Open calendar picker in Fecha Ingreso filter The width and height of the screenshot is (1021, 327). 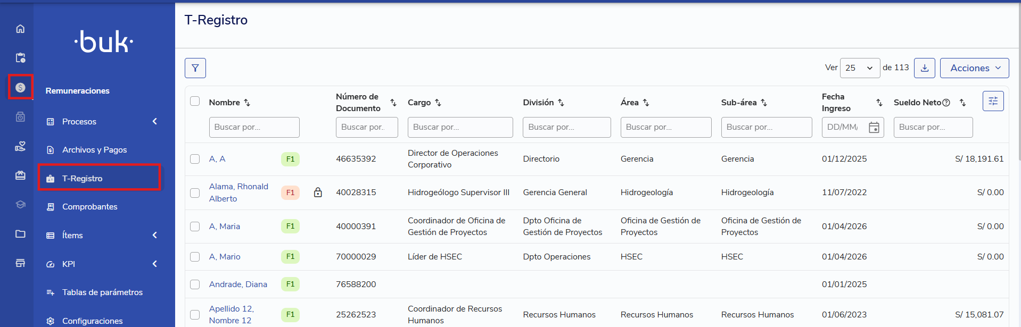pyautogui.click(x=874, y=128)
